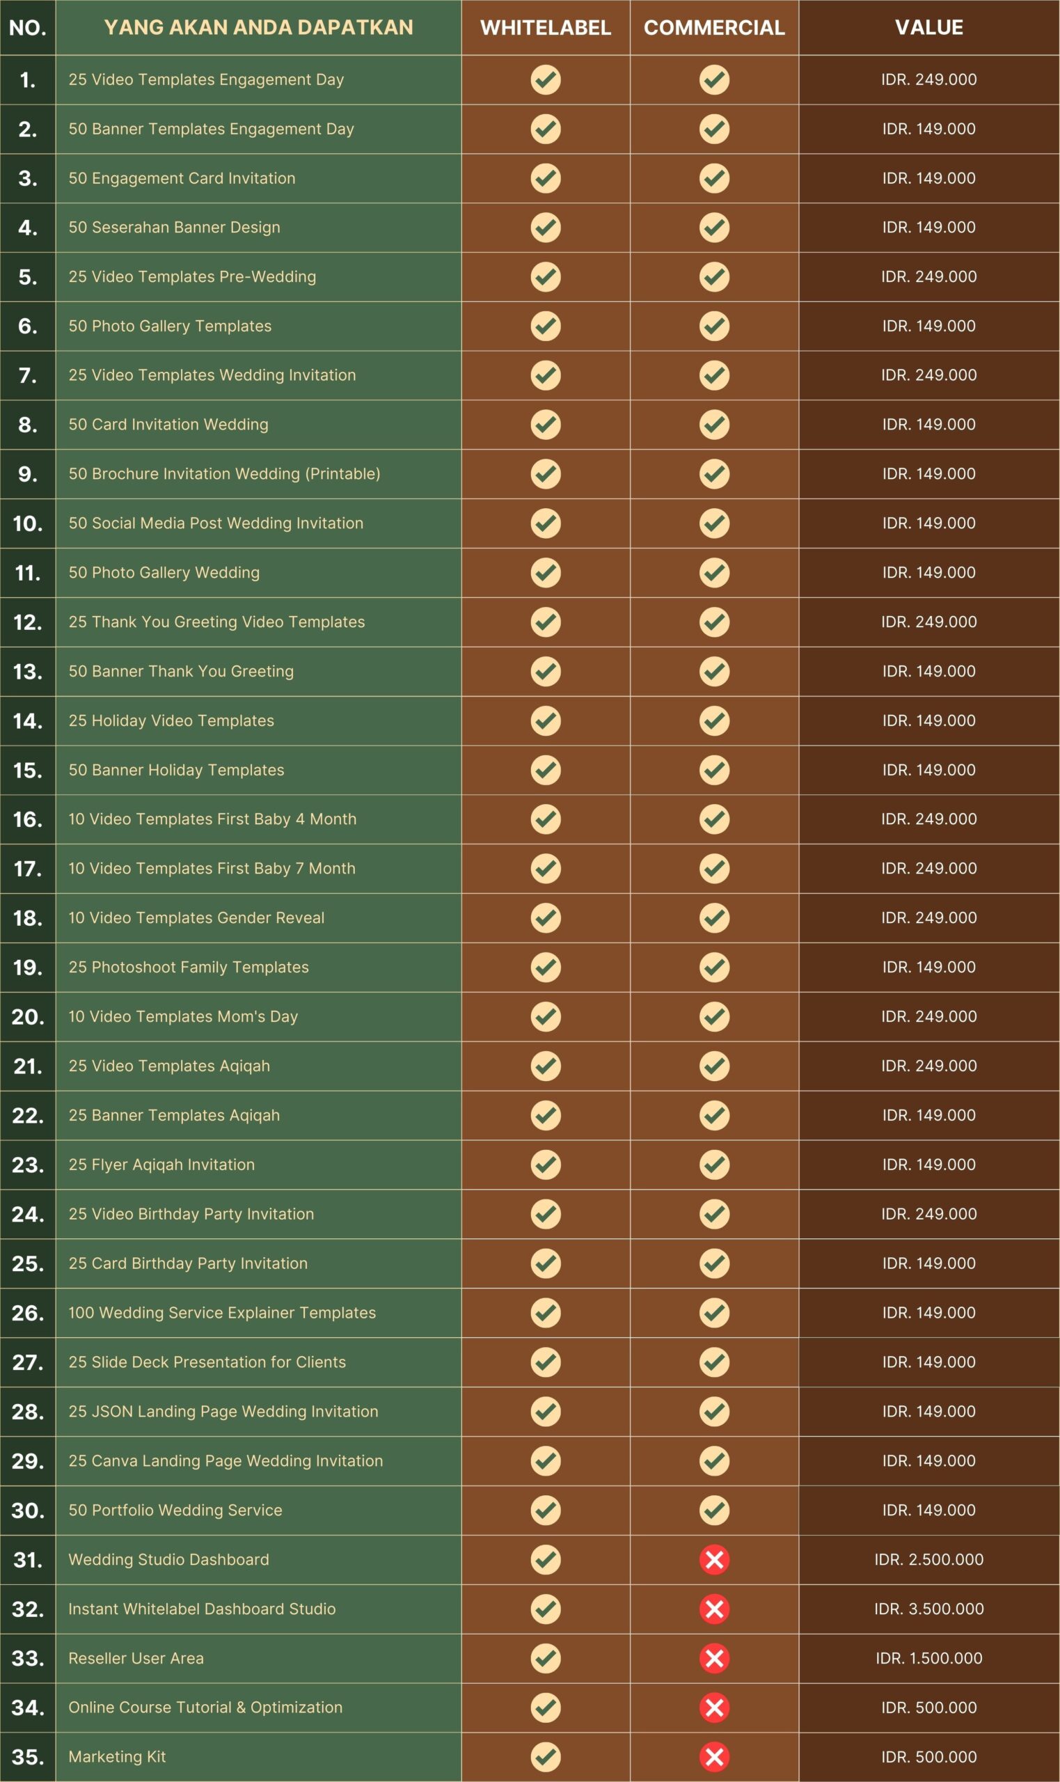Click Commercial checkmark for 50 Banner Templates Engagement Day
The image size is (1060, 1782).
pos(714,129)
